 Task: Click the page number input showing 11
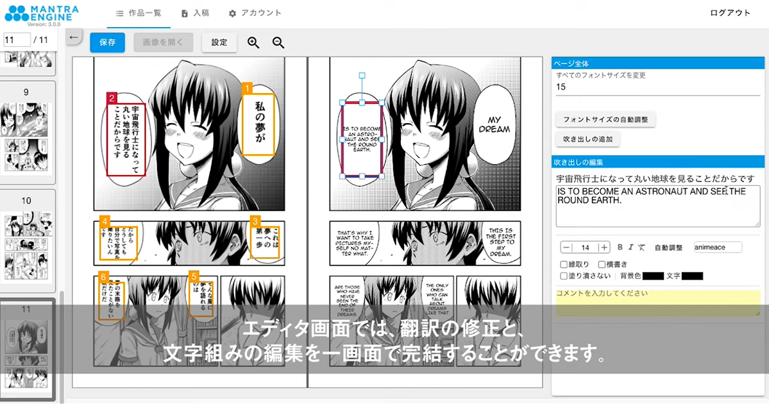pyautogui.click(x=17, y=40)
